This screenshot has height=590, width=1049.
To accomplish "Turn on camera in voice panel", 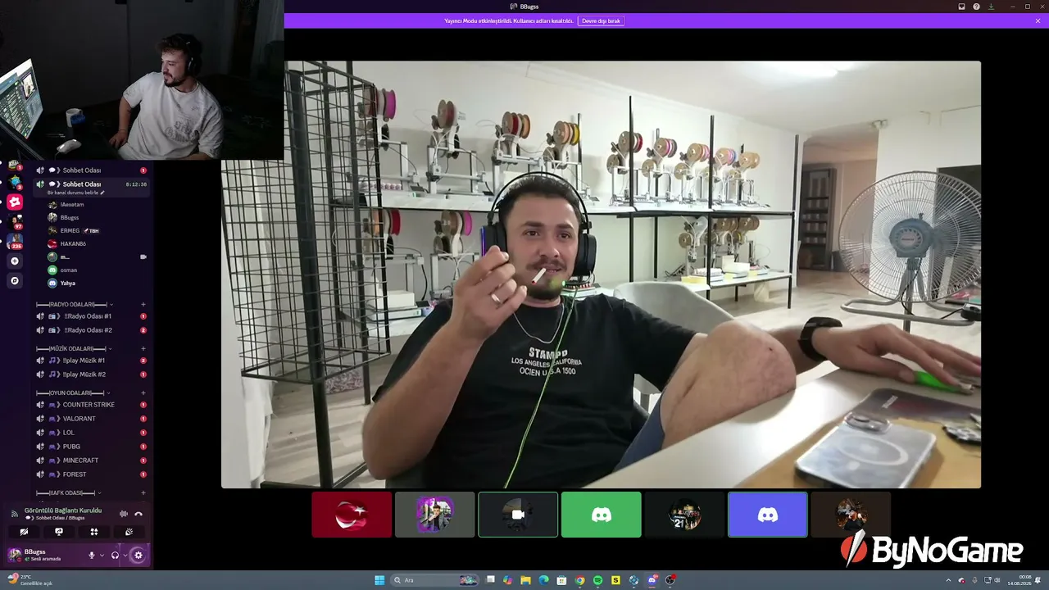I will tap(24, 532).
